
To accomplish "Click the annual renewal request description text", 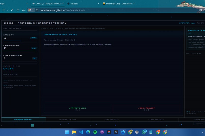I will coord(78,44).
